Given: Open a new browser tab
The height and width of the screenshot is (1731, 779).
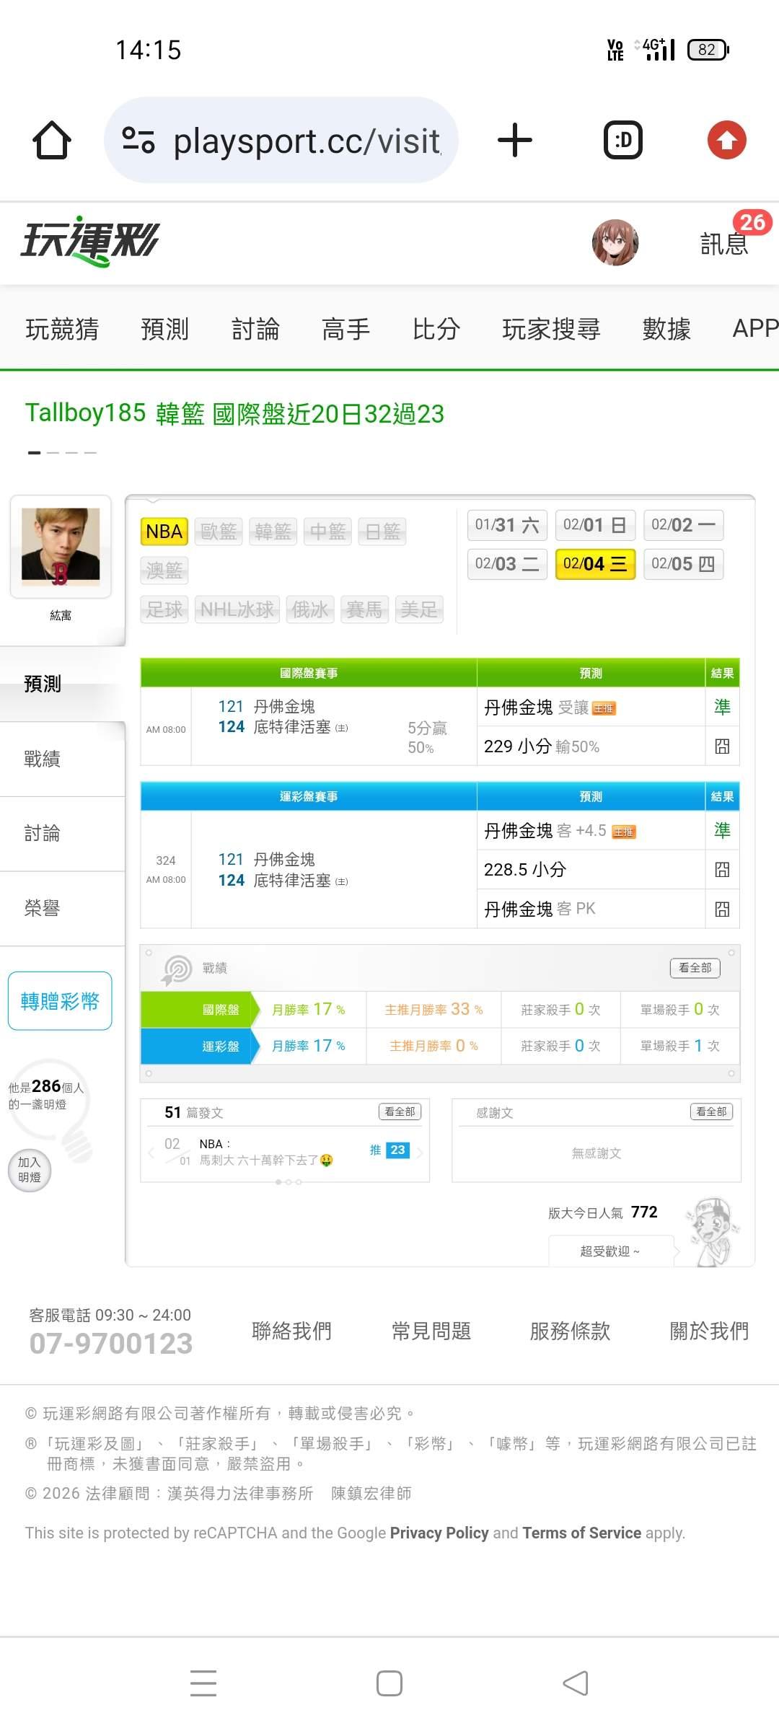Looking at the screenshot, I should click(515, 140).
